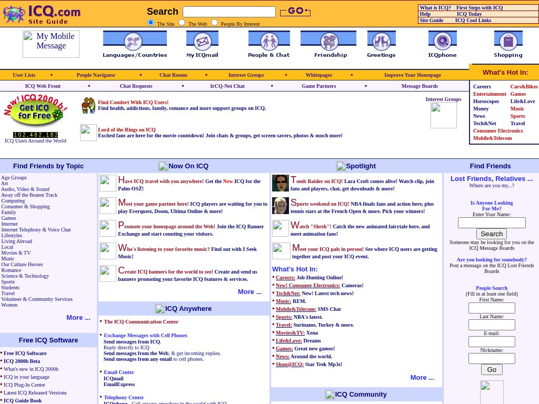Open the ICQphone icon

tap(442, 44)
